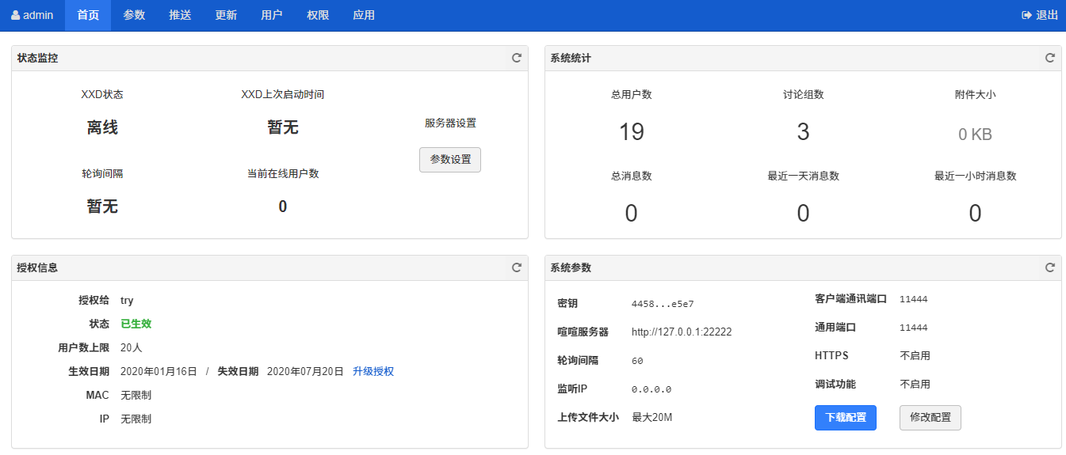Refresh the 授权信息 panel
This screenshot has height=455, width=1066.
(516, 267)
